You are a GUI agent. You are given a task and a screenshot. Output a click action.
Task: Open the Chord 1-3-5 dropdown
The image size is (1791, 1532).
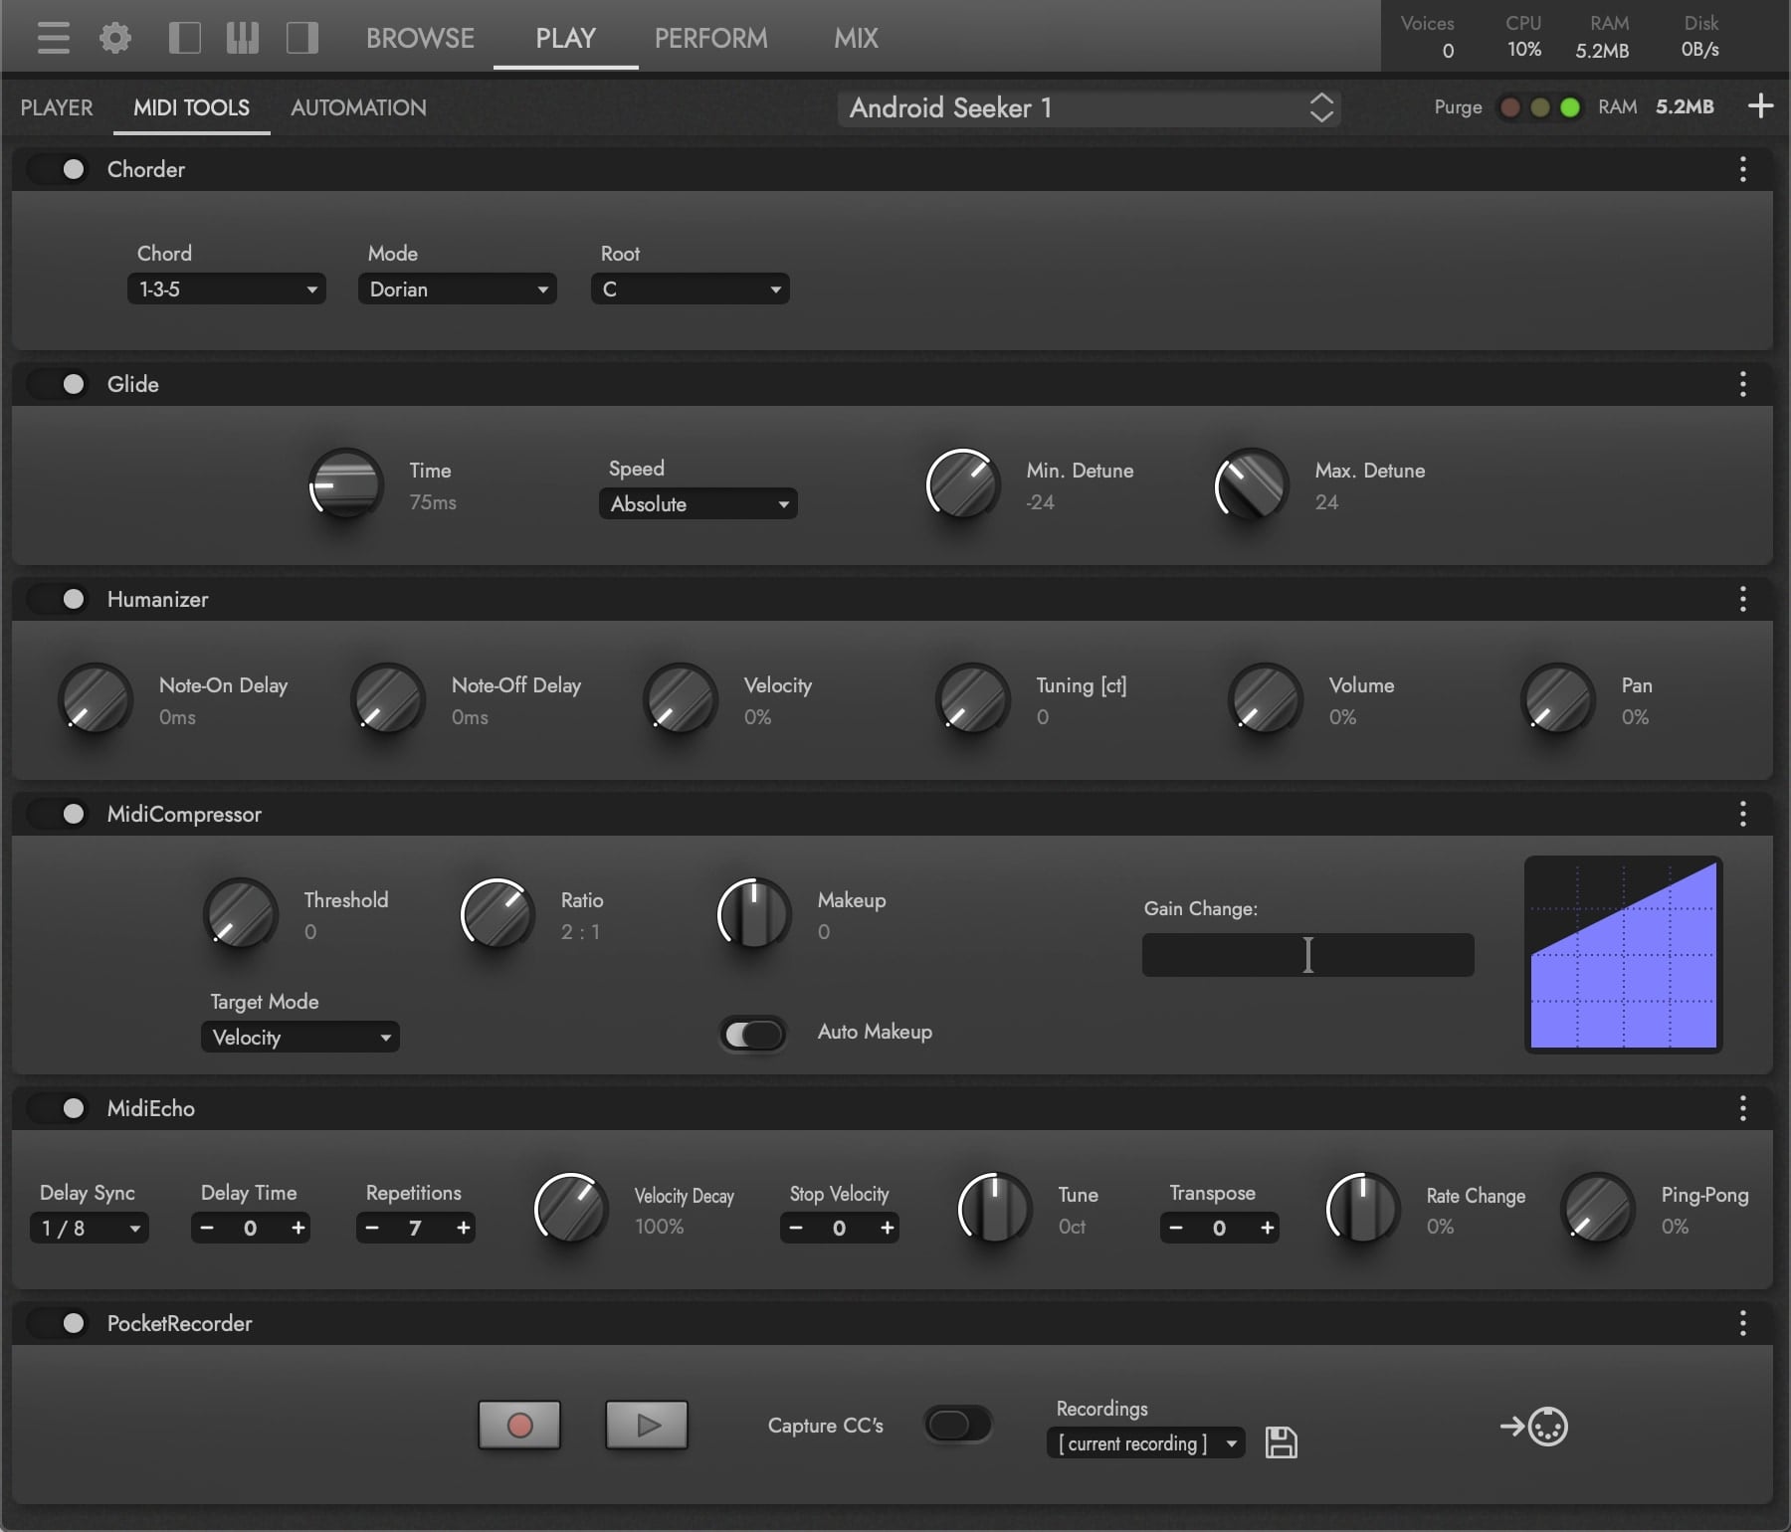[227, 288]
